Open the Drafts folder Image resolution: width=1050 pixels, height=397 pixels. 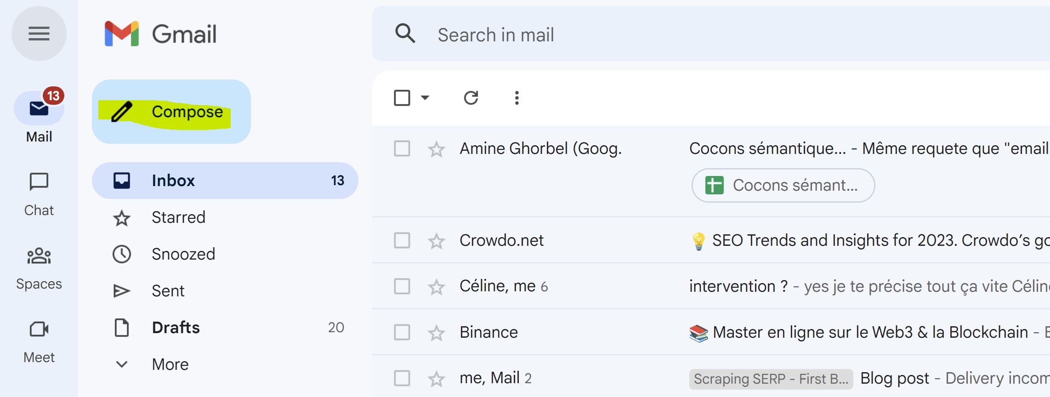(x=176, y=328)
